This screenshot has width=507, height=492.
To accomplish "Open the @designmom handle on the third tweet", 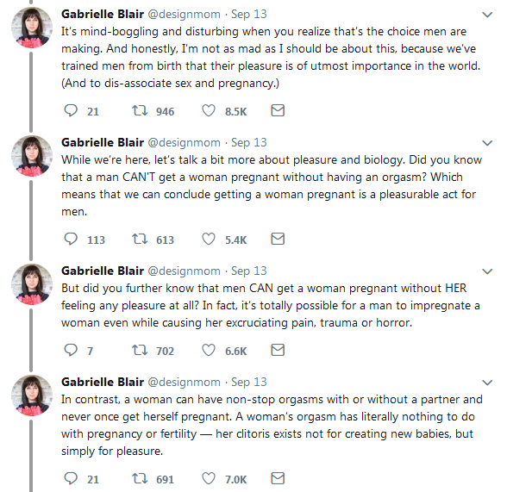I will coord(184,271).
